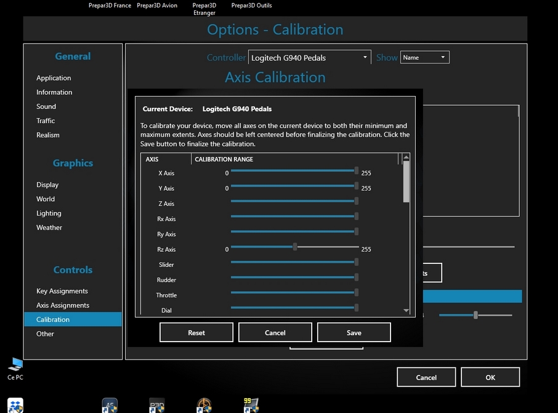This screenshot has width=558, height=413.
Task: Select World under Graphics
Action: (x=46, y=199)
